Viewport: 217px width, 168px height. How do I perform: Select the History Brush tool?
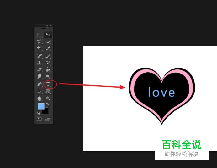(48, 63)
